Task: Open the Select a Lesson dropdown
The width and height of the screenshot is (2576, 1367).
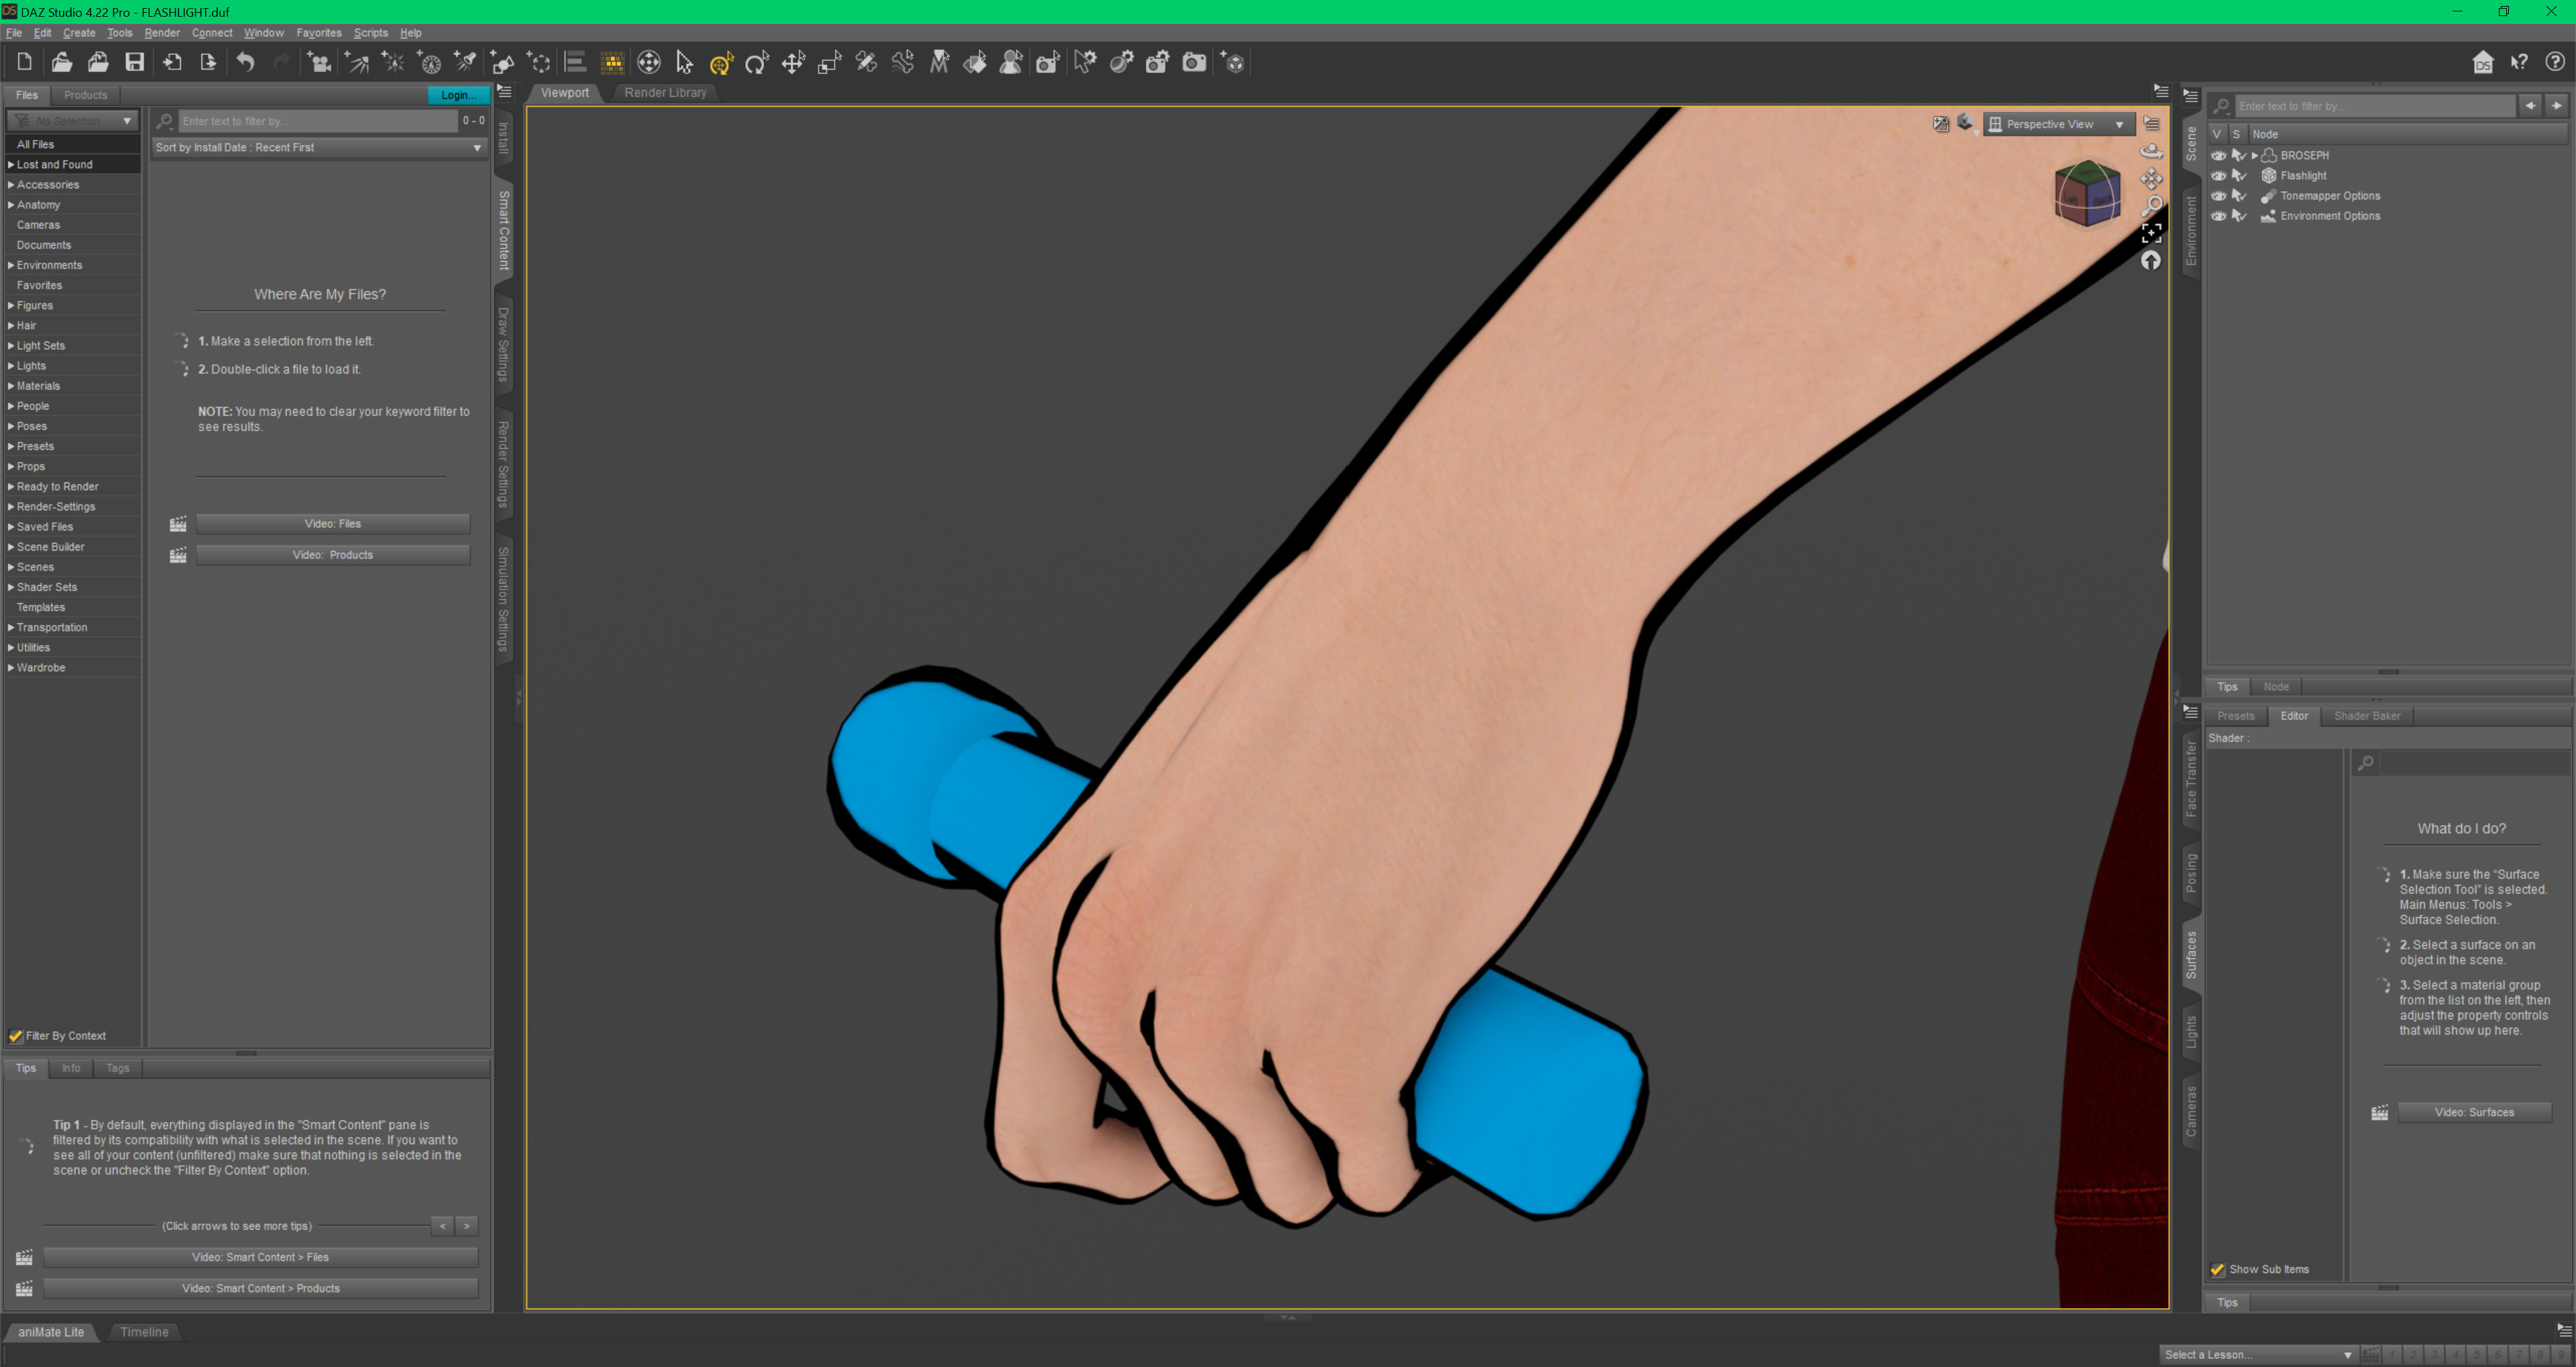Action: click(2258, 1354)
